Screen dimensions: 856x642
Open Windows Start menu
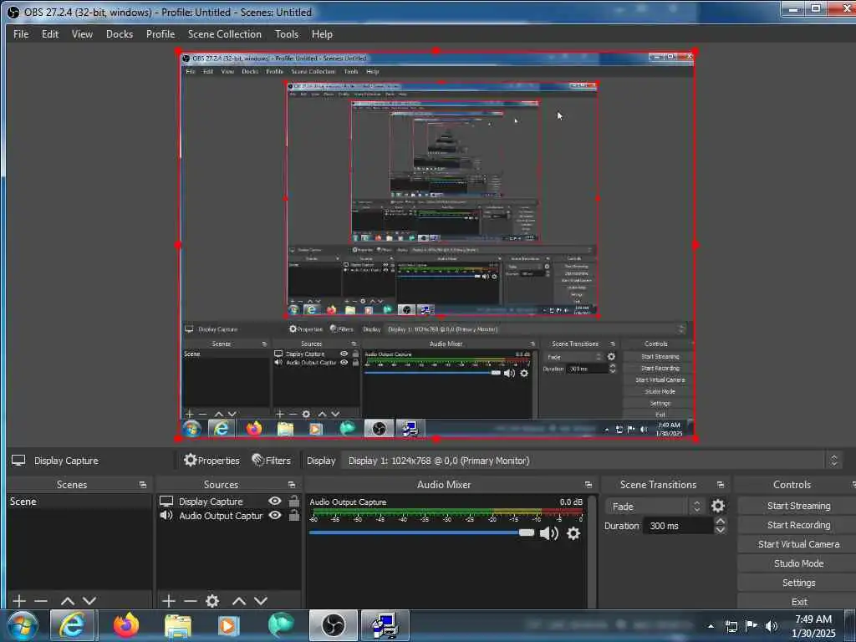coord(23,625)
